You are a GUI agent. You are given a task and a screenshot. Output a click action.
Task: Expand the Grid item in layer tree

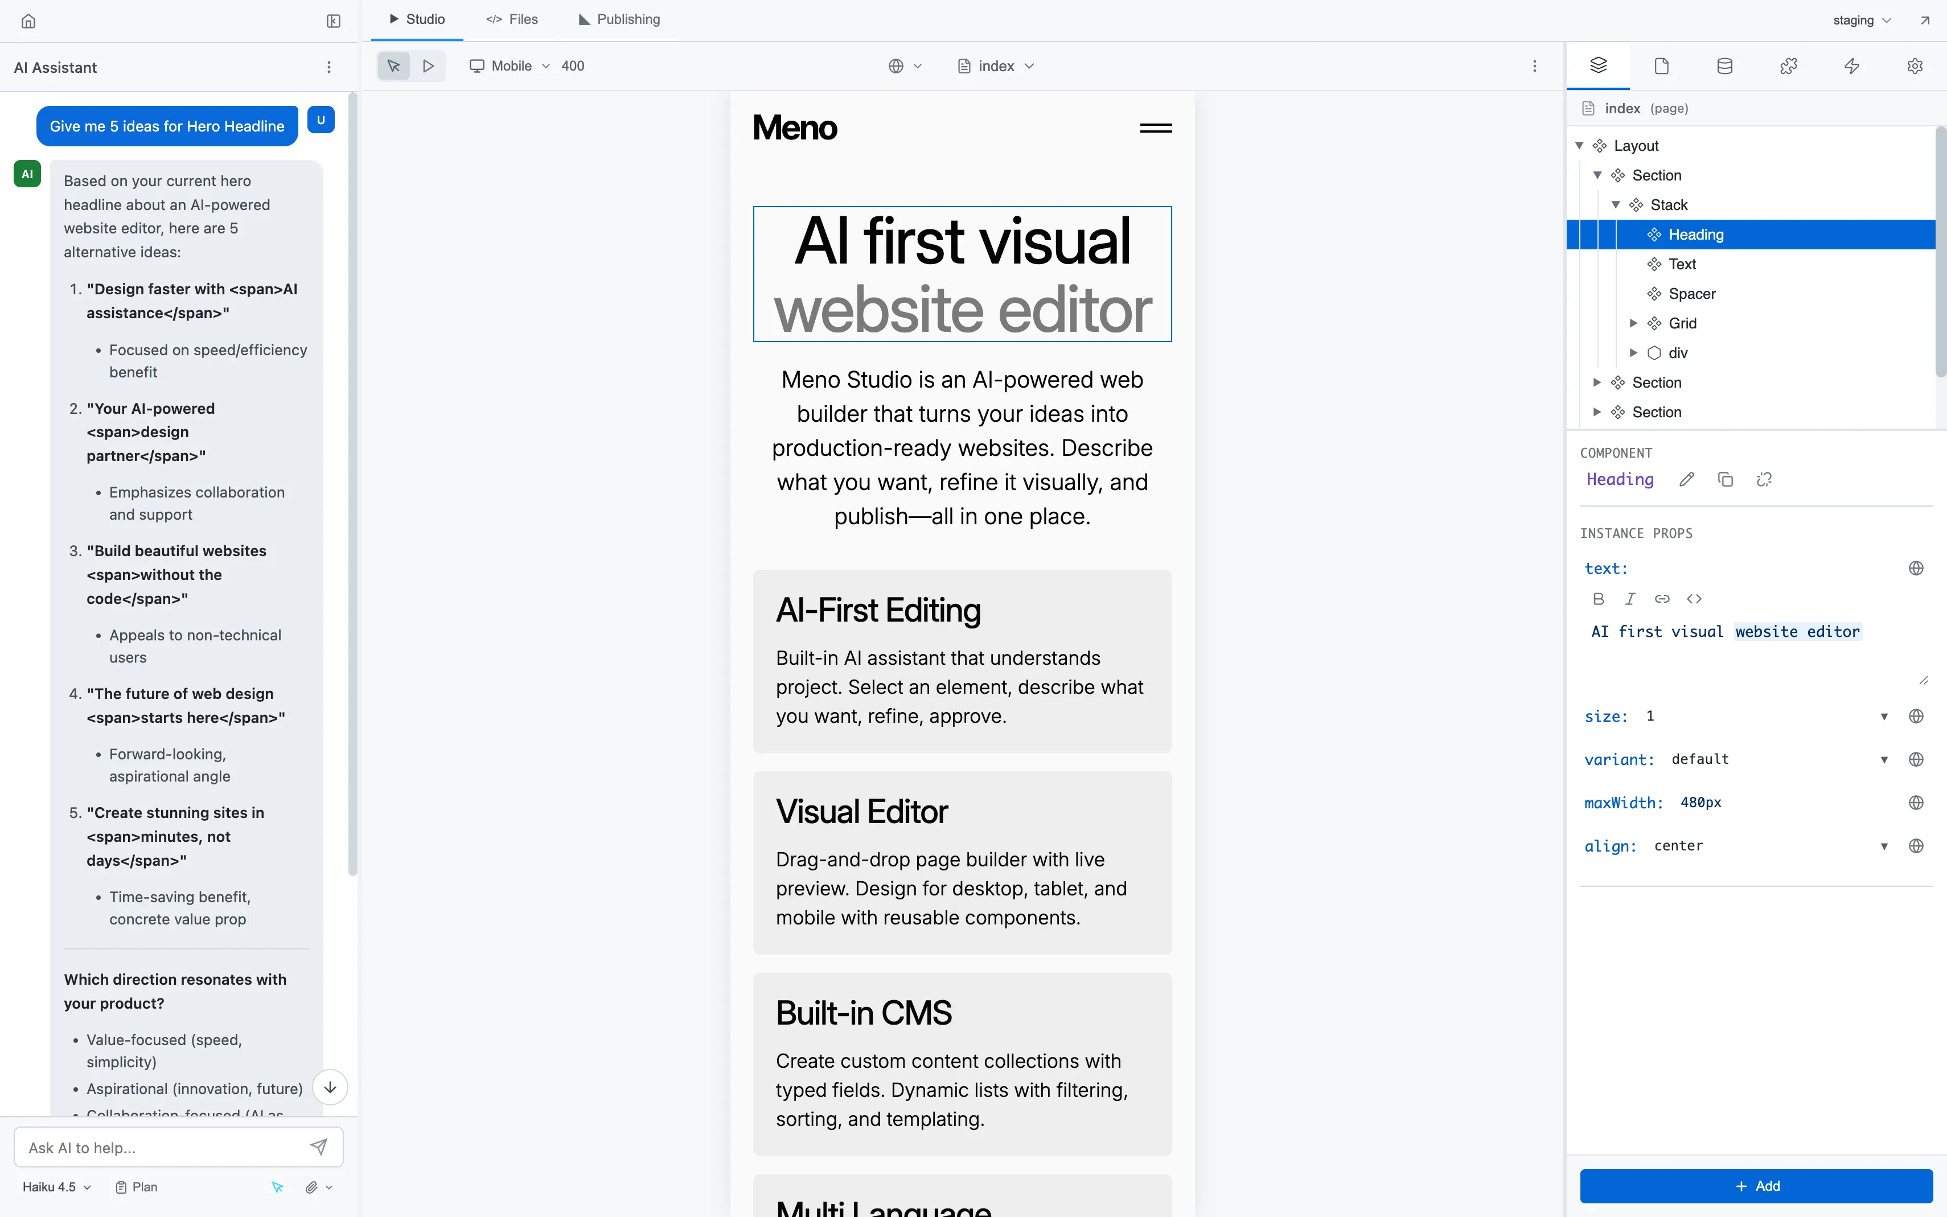click(1633, 323)
